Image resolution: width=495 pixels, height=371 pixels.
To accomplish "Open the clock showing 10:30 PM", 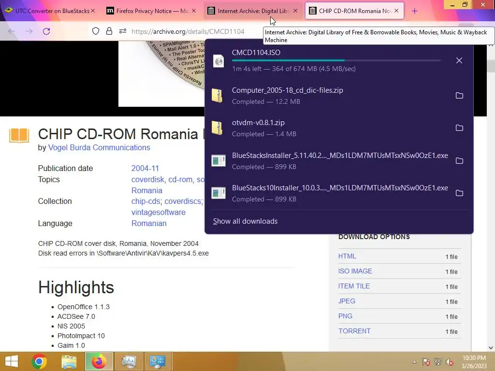I will point(474,362).
